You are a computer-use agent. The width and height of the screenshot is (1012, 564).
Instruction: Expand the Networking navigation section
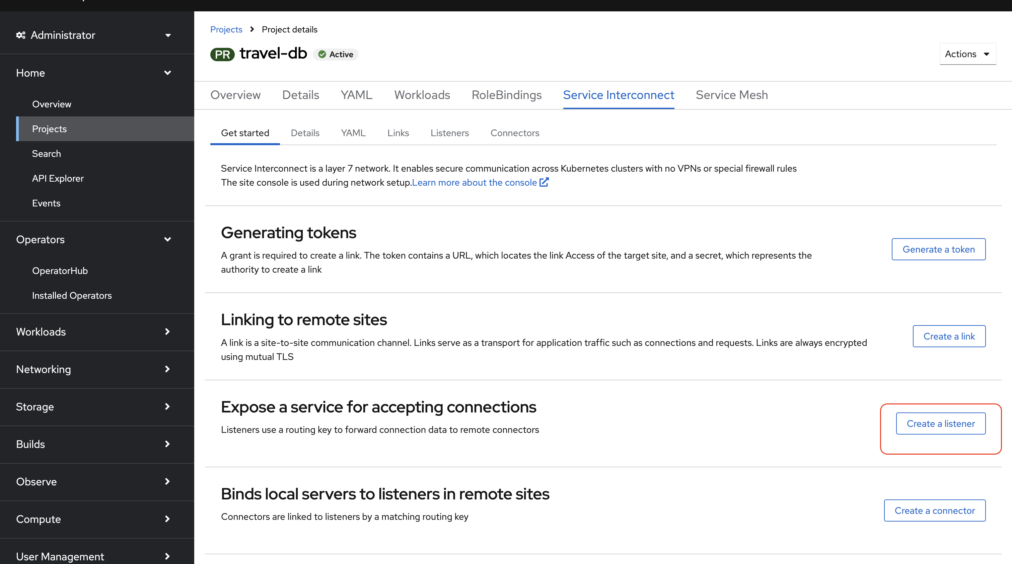(x=94, y=369)
